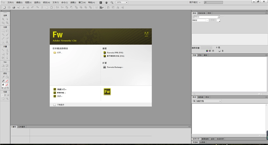The image size is (268, 145).
Task: Click the hand icon in menu bar
Action: [x=106, y=2]
